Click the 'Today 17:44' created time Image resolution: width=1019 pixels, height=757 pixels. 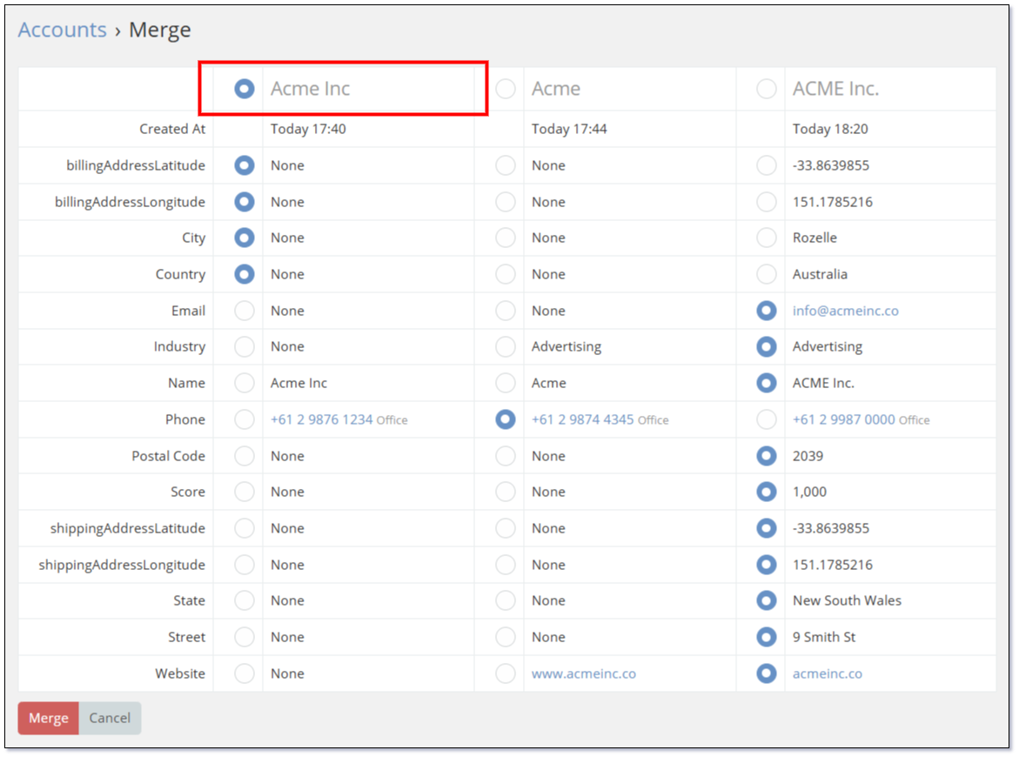[x=569, y=129]
